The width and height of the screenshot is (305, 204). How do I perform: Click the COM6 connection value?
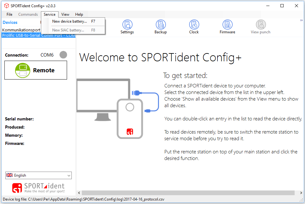click(x=47, y=55)
